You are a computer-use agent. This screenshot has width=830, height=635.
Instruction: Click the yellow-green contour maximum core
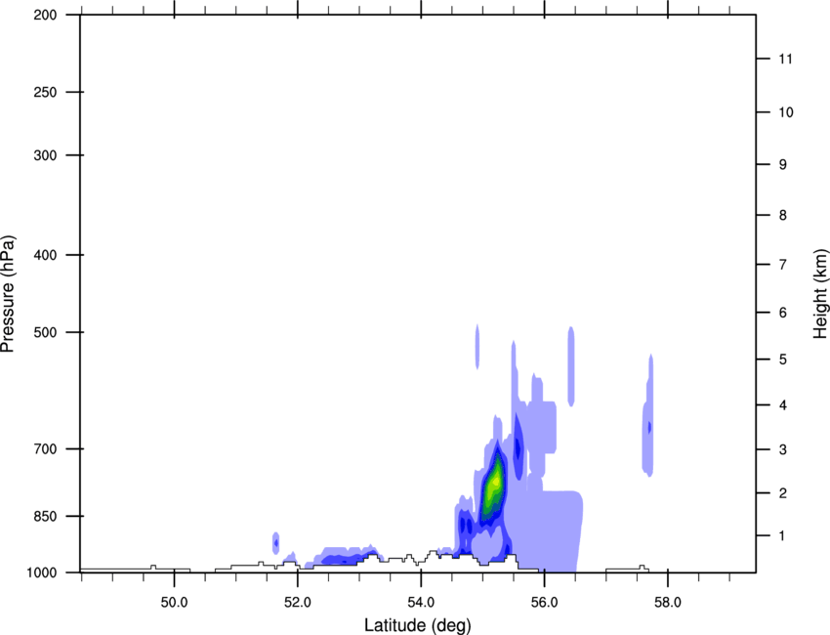pyautogui.click(x=495, y=482)
